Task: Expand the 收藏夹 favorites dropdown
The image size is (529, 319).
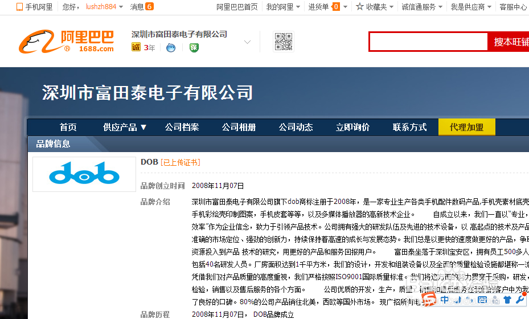Action: coord(391,7)
